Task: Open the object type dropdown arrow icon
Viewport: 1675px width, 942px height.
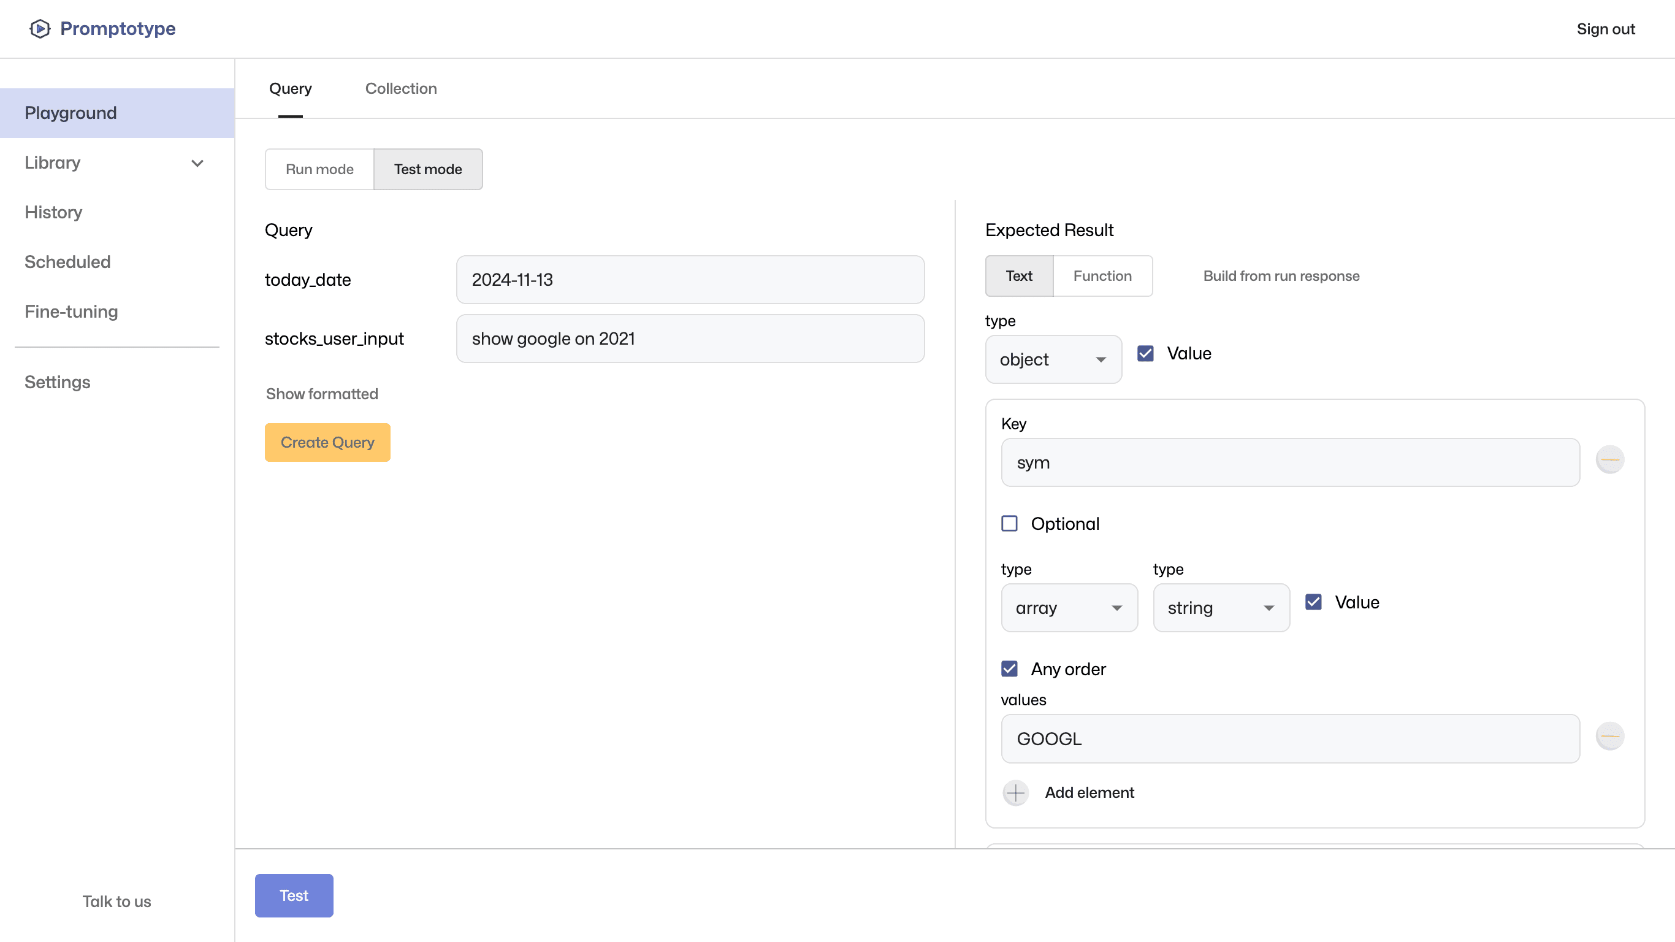Action: point(1101,359)
